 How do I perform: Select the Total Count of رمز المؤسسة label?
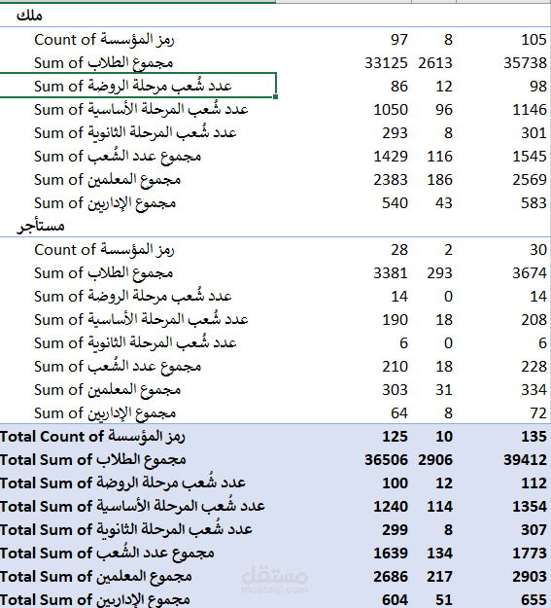[92, 437]
